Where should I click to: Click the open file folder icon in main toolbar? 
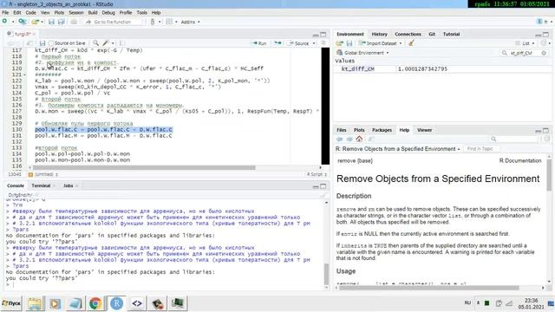(35, 22)
